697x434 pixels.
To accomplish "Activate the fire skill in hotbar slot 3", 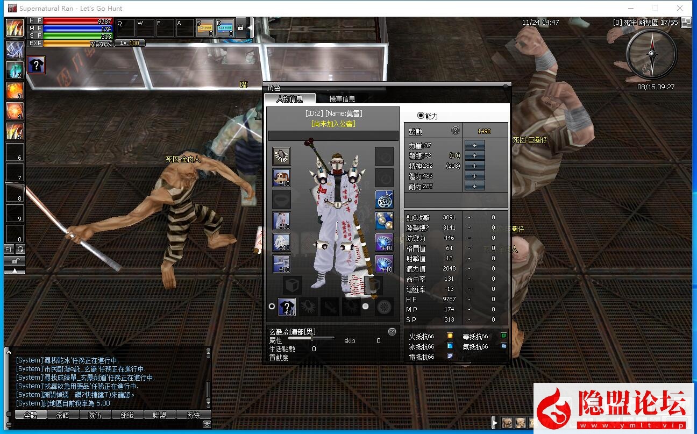I will pyautogui.click(x=15, y=91).
